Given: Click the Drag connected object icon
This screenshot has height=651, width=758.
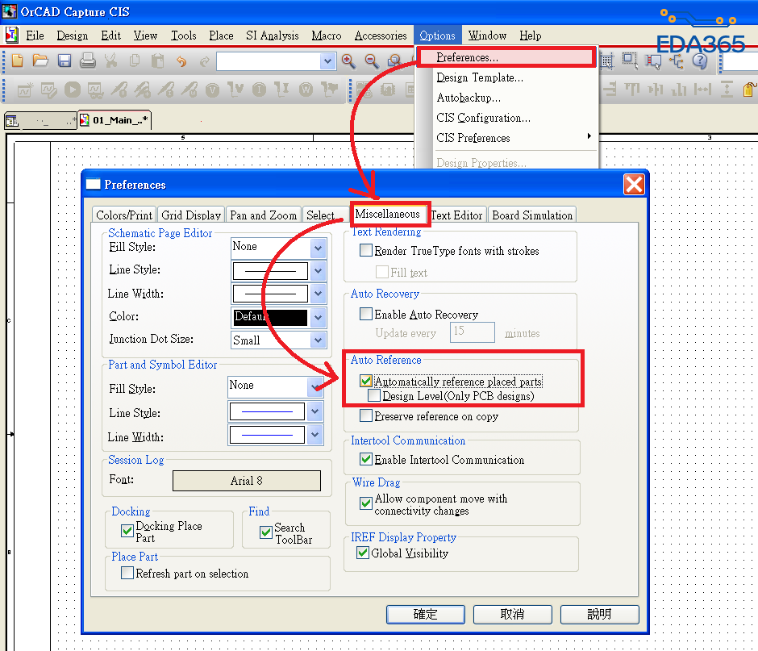Looking at the screenshot, I should click(x=653, y=61).
